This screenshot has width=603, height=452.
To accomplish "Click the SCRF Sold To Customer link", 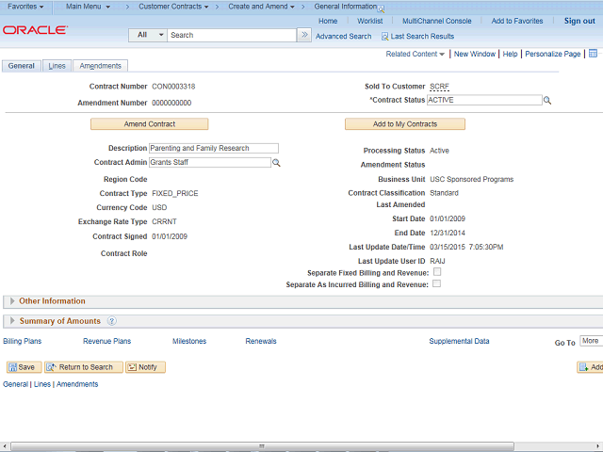I will pos(439,87).
